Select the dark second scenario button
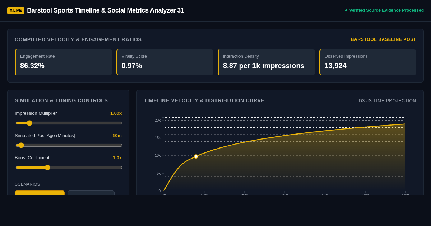The height and width of the screenshot is (226, 431). [91, 193]
